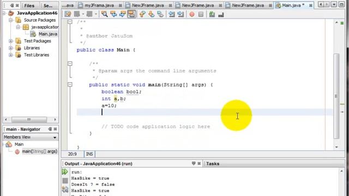The image size is (349, 196).
Task: Minimize the Output panel icon
Action: click(194, 163)
